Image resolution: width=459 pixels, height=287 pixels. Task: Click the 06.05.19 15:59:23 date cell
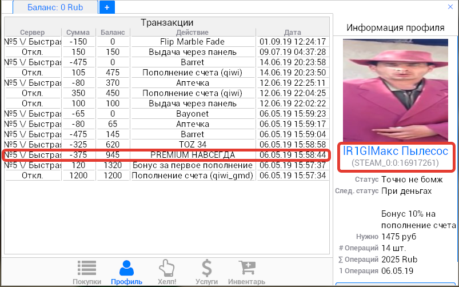pos(293,114)
